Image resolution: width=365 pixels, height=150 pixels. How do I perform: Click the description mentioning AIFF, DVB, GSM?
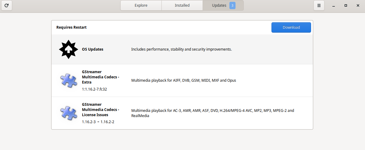click(184, 80)
